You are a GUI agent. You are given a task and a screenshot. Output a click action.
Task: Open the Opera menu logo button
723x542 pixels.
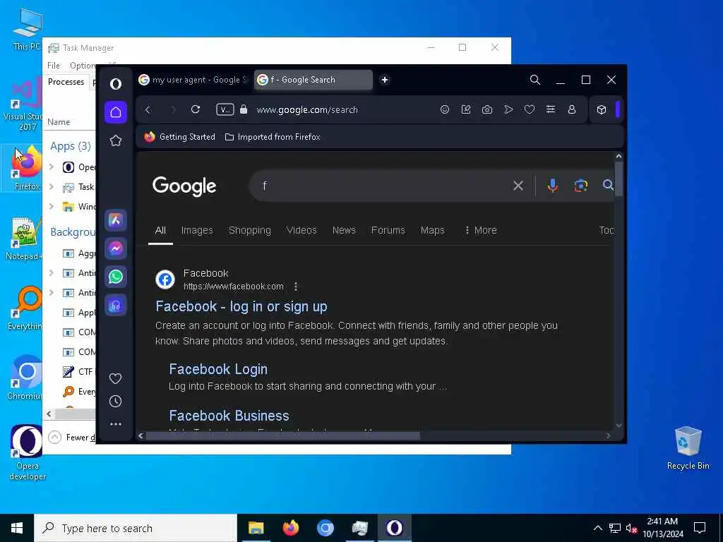[116, 84]
